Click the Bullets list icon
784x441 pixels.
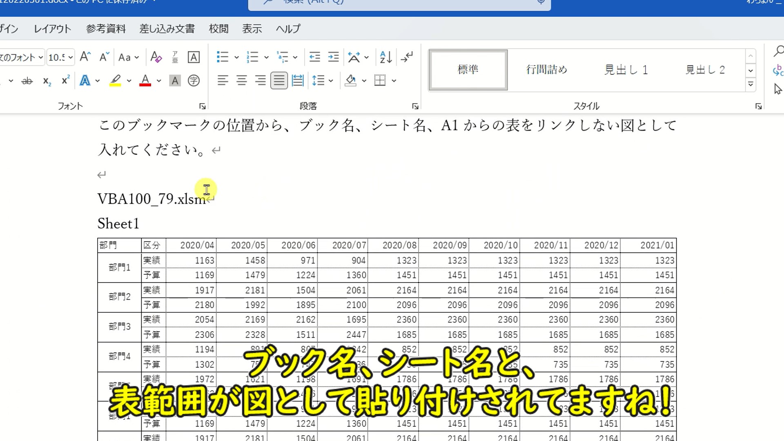tap(222, 57)
